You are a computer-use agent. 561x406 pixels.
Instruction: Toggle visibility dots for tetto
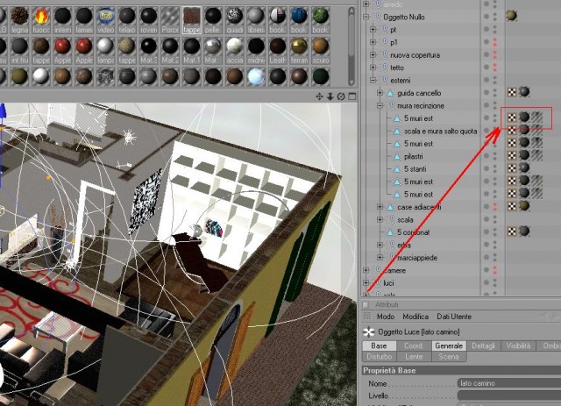point(494,68)
